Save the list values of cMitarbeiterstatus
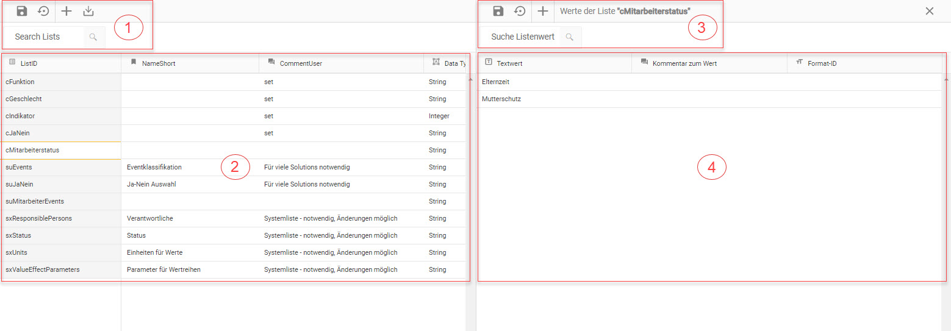 pyautogui.click(x=498, y=11)
